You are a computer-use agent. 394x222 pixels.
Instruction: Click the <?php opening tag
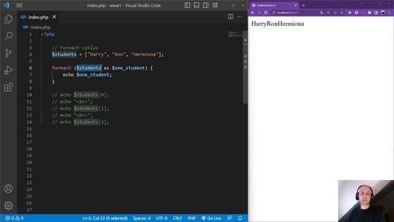pyautogui.click(x=48, y=35)
